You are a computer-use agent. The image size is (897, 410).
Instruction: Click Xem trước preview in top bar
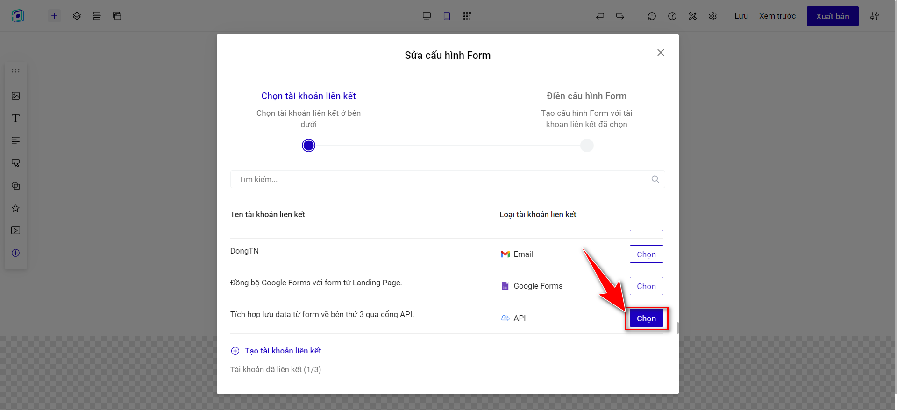[x=777, y=16]
